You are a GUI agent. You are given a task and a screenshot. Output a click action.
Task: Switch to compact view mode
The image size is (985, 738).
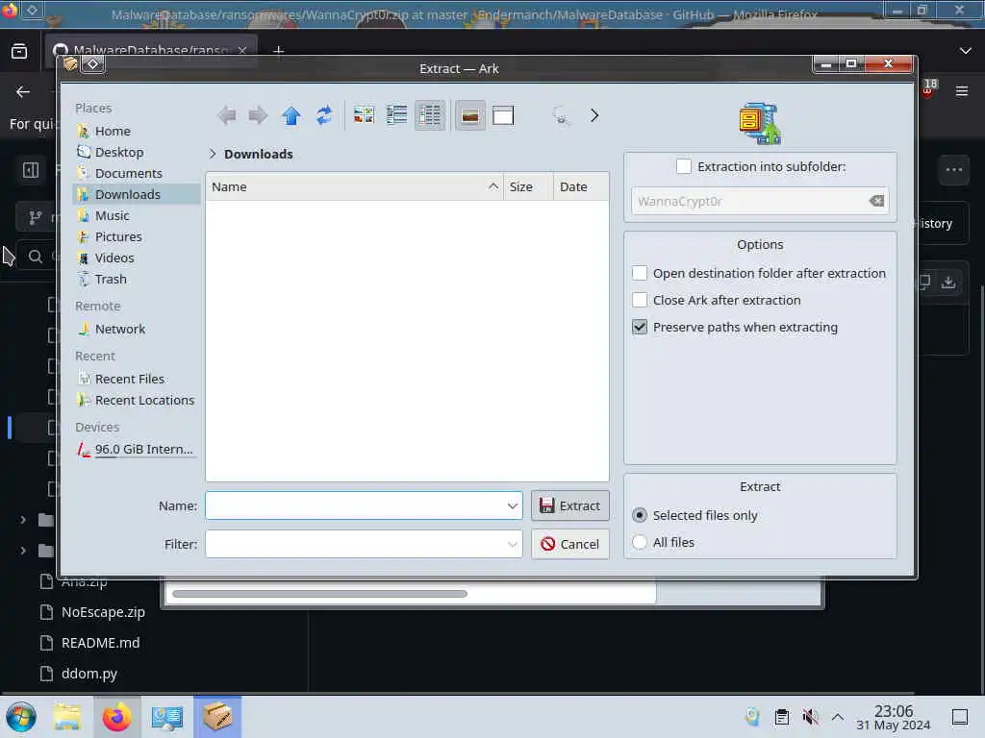tap(397, 115)
